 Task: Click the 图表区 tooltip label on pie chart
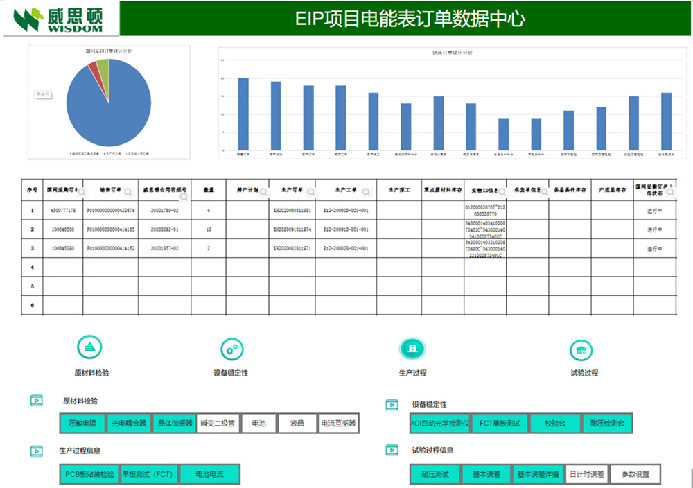point(43,94)
